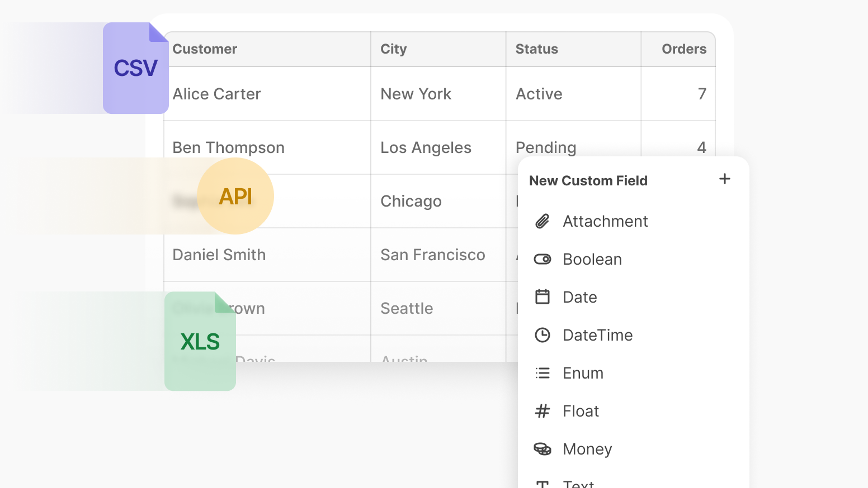This screenshot has height=488, width=868.
Task: Click the Customer column header
Action: click(x=205, y=49)
